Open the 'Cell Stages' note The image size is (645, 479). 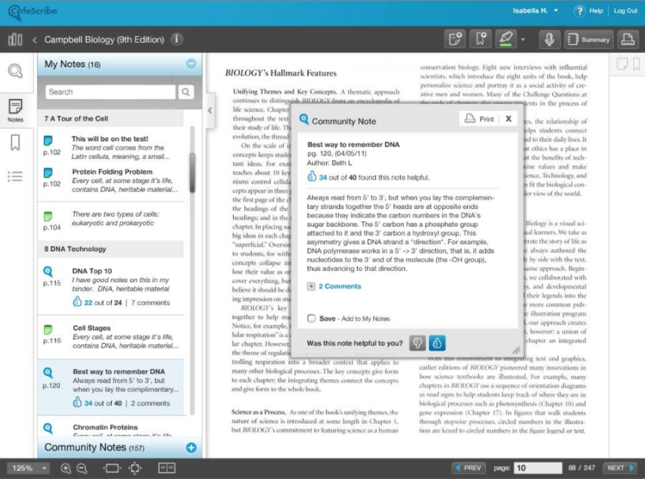click(x=110, y=337)
